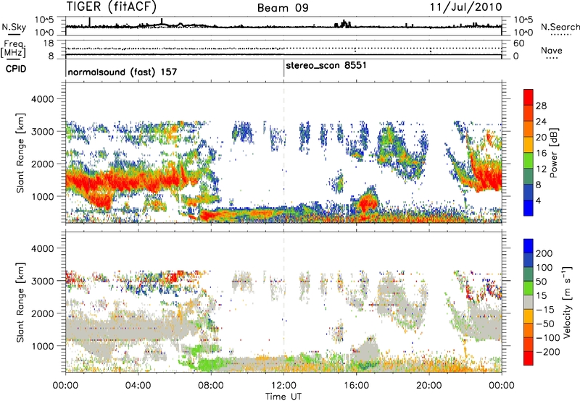The height and width of the screenshot is (401, 580).
Task: Click the 'TIGER (fitACF)' title text
Action: click(x=111, y=7)
